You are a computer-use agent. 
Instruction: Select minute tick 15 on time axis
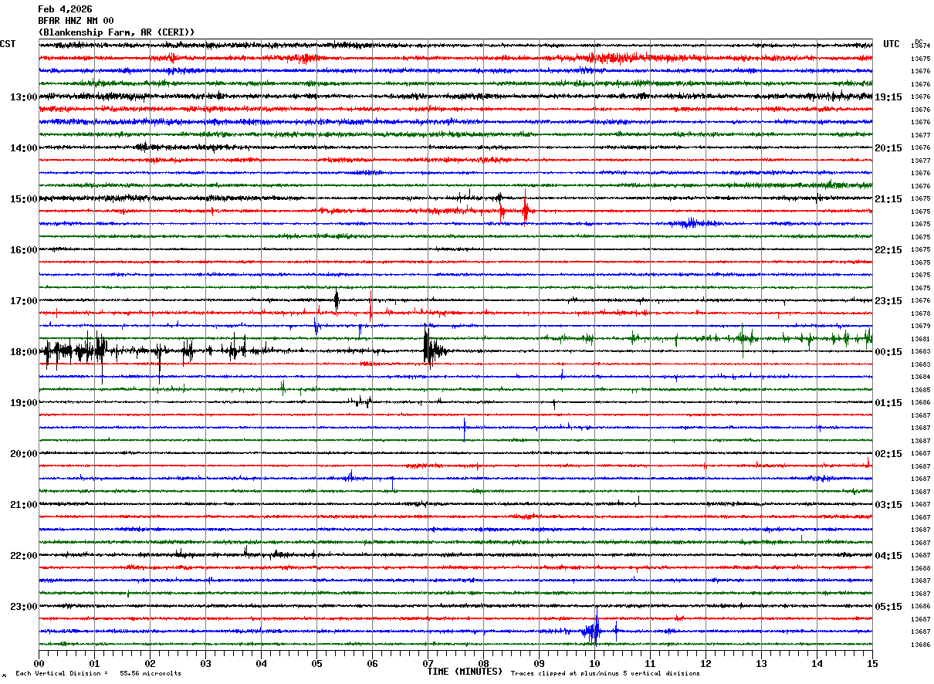(x=872, y=663)
